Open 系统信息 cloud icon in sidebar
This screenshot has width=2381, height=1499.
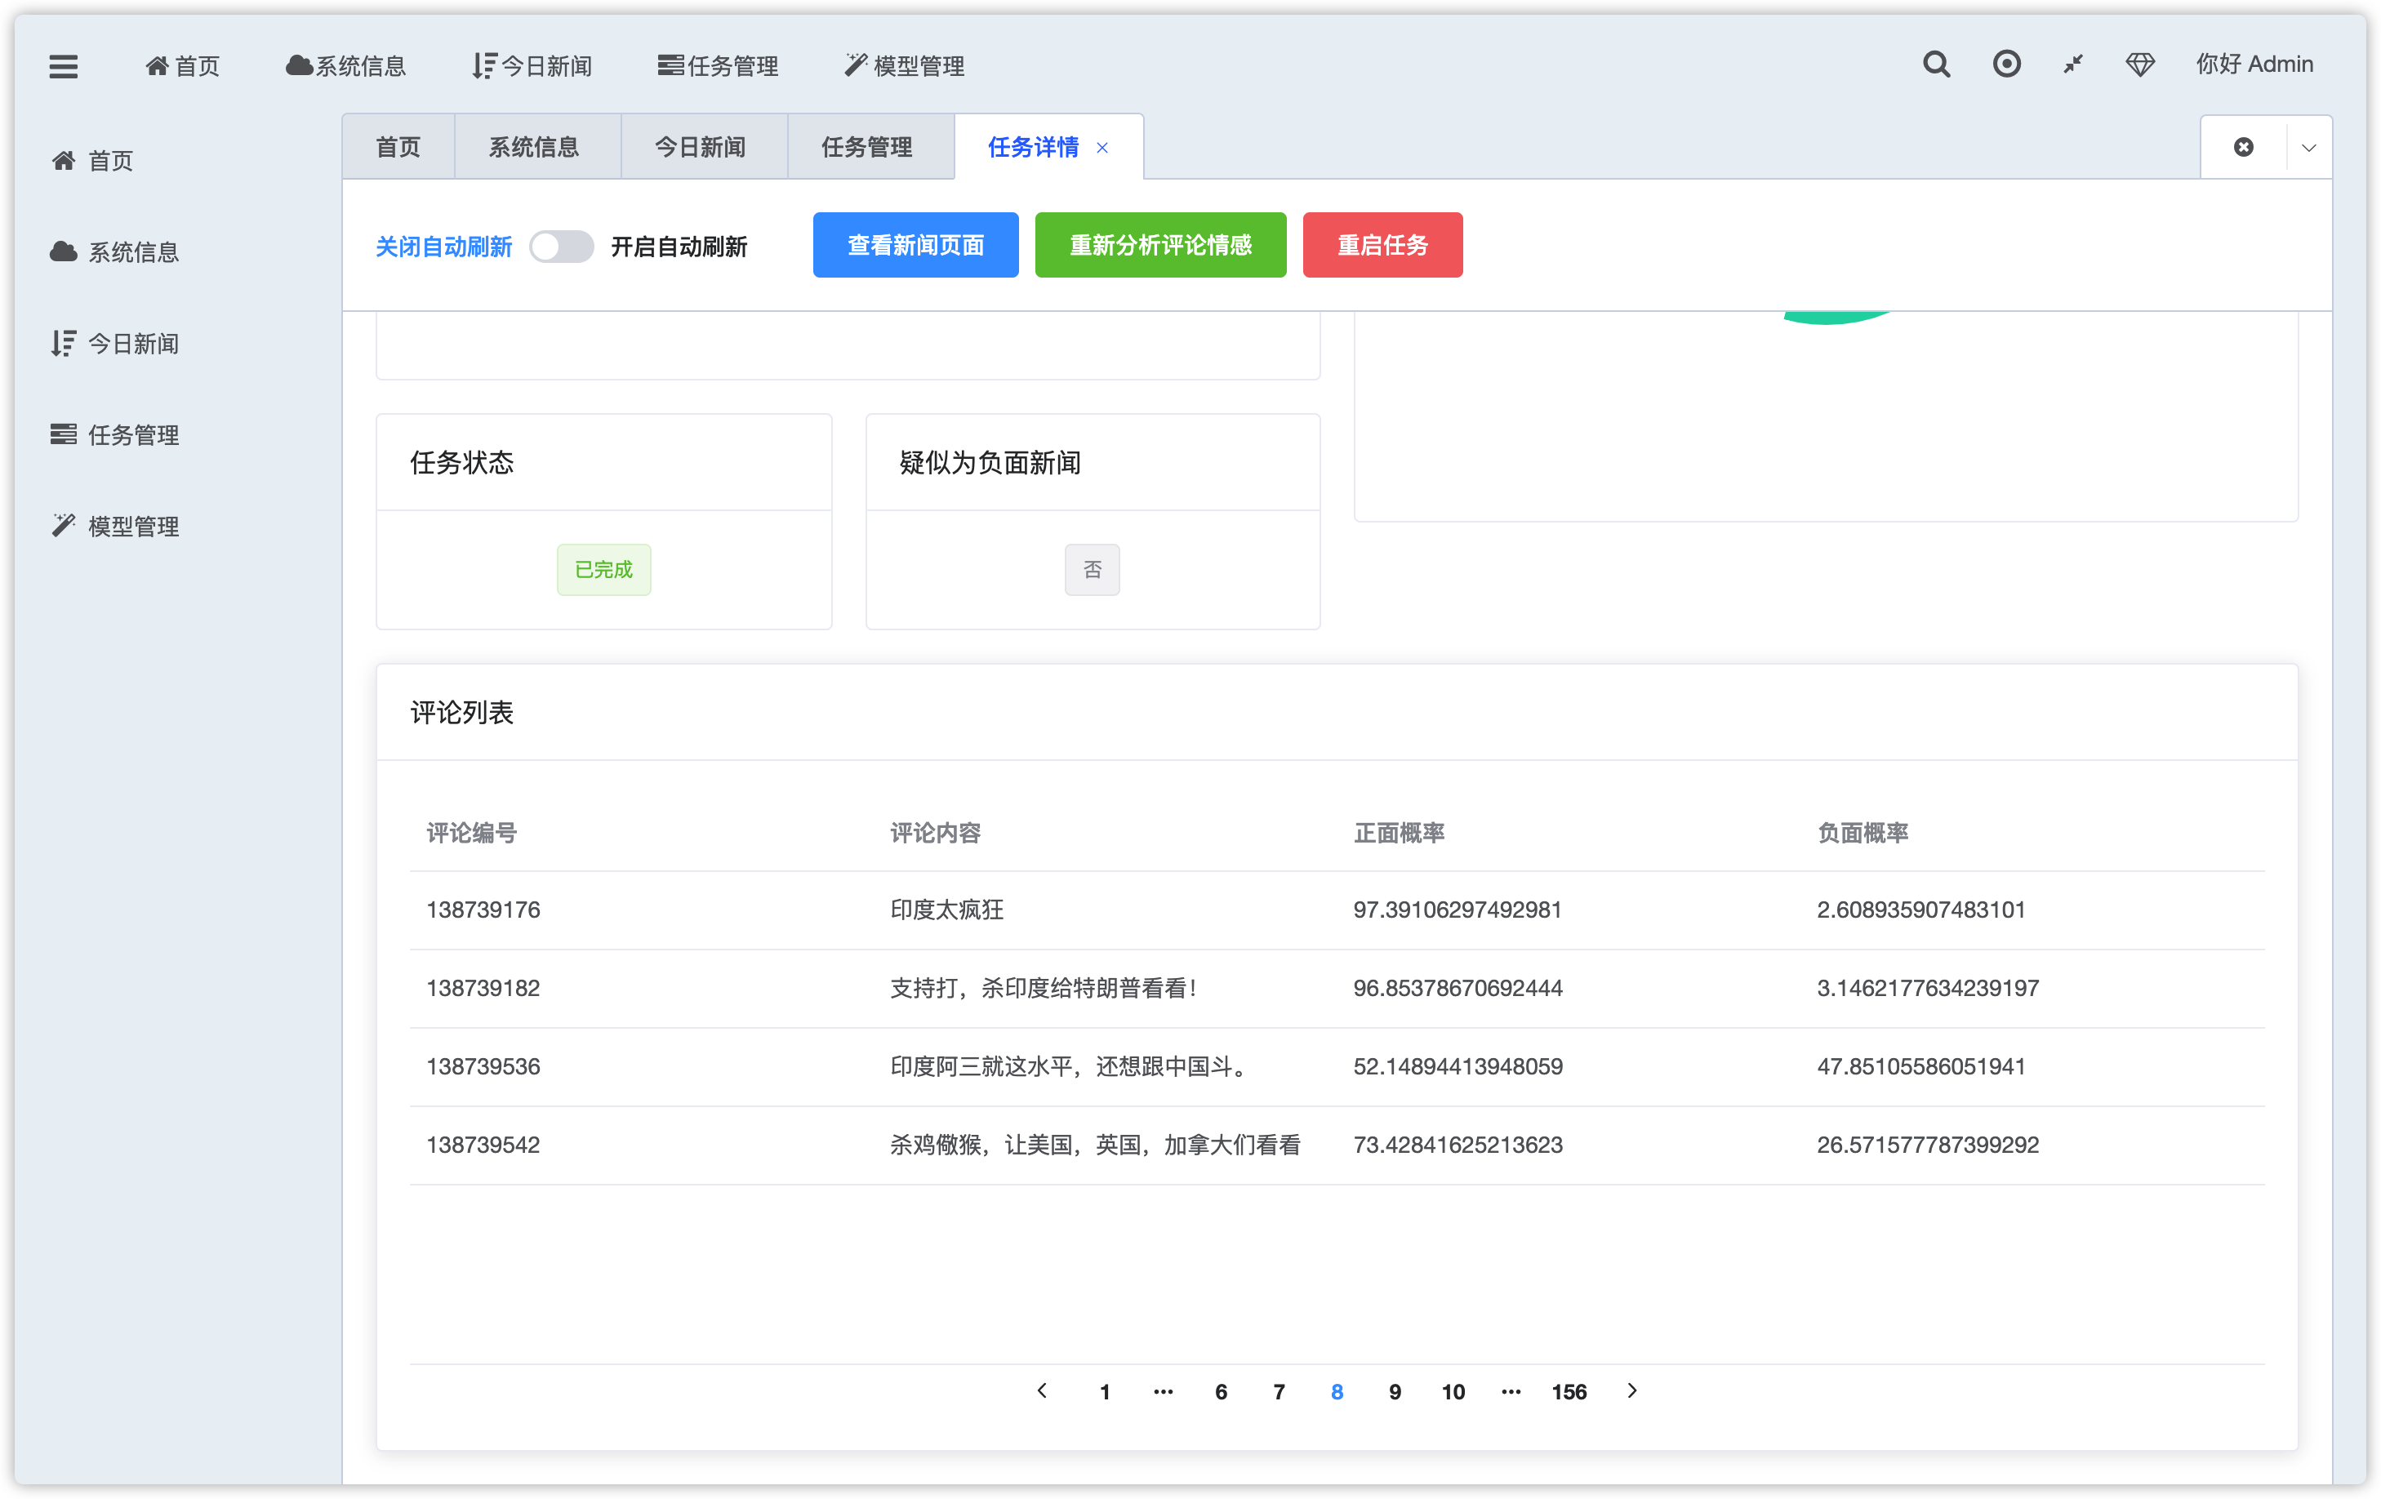[x=64, y=252]
